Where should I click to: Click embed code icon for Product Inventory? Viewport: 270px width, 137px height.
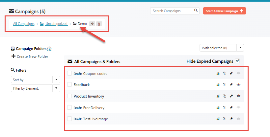[x=239, y=96]
